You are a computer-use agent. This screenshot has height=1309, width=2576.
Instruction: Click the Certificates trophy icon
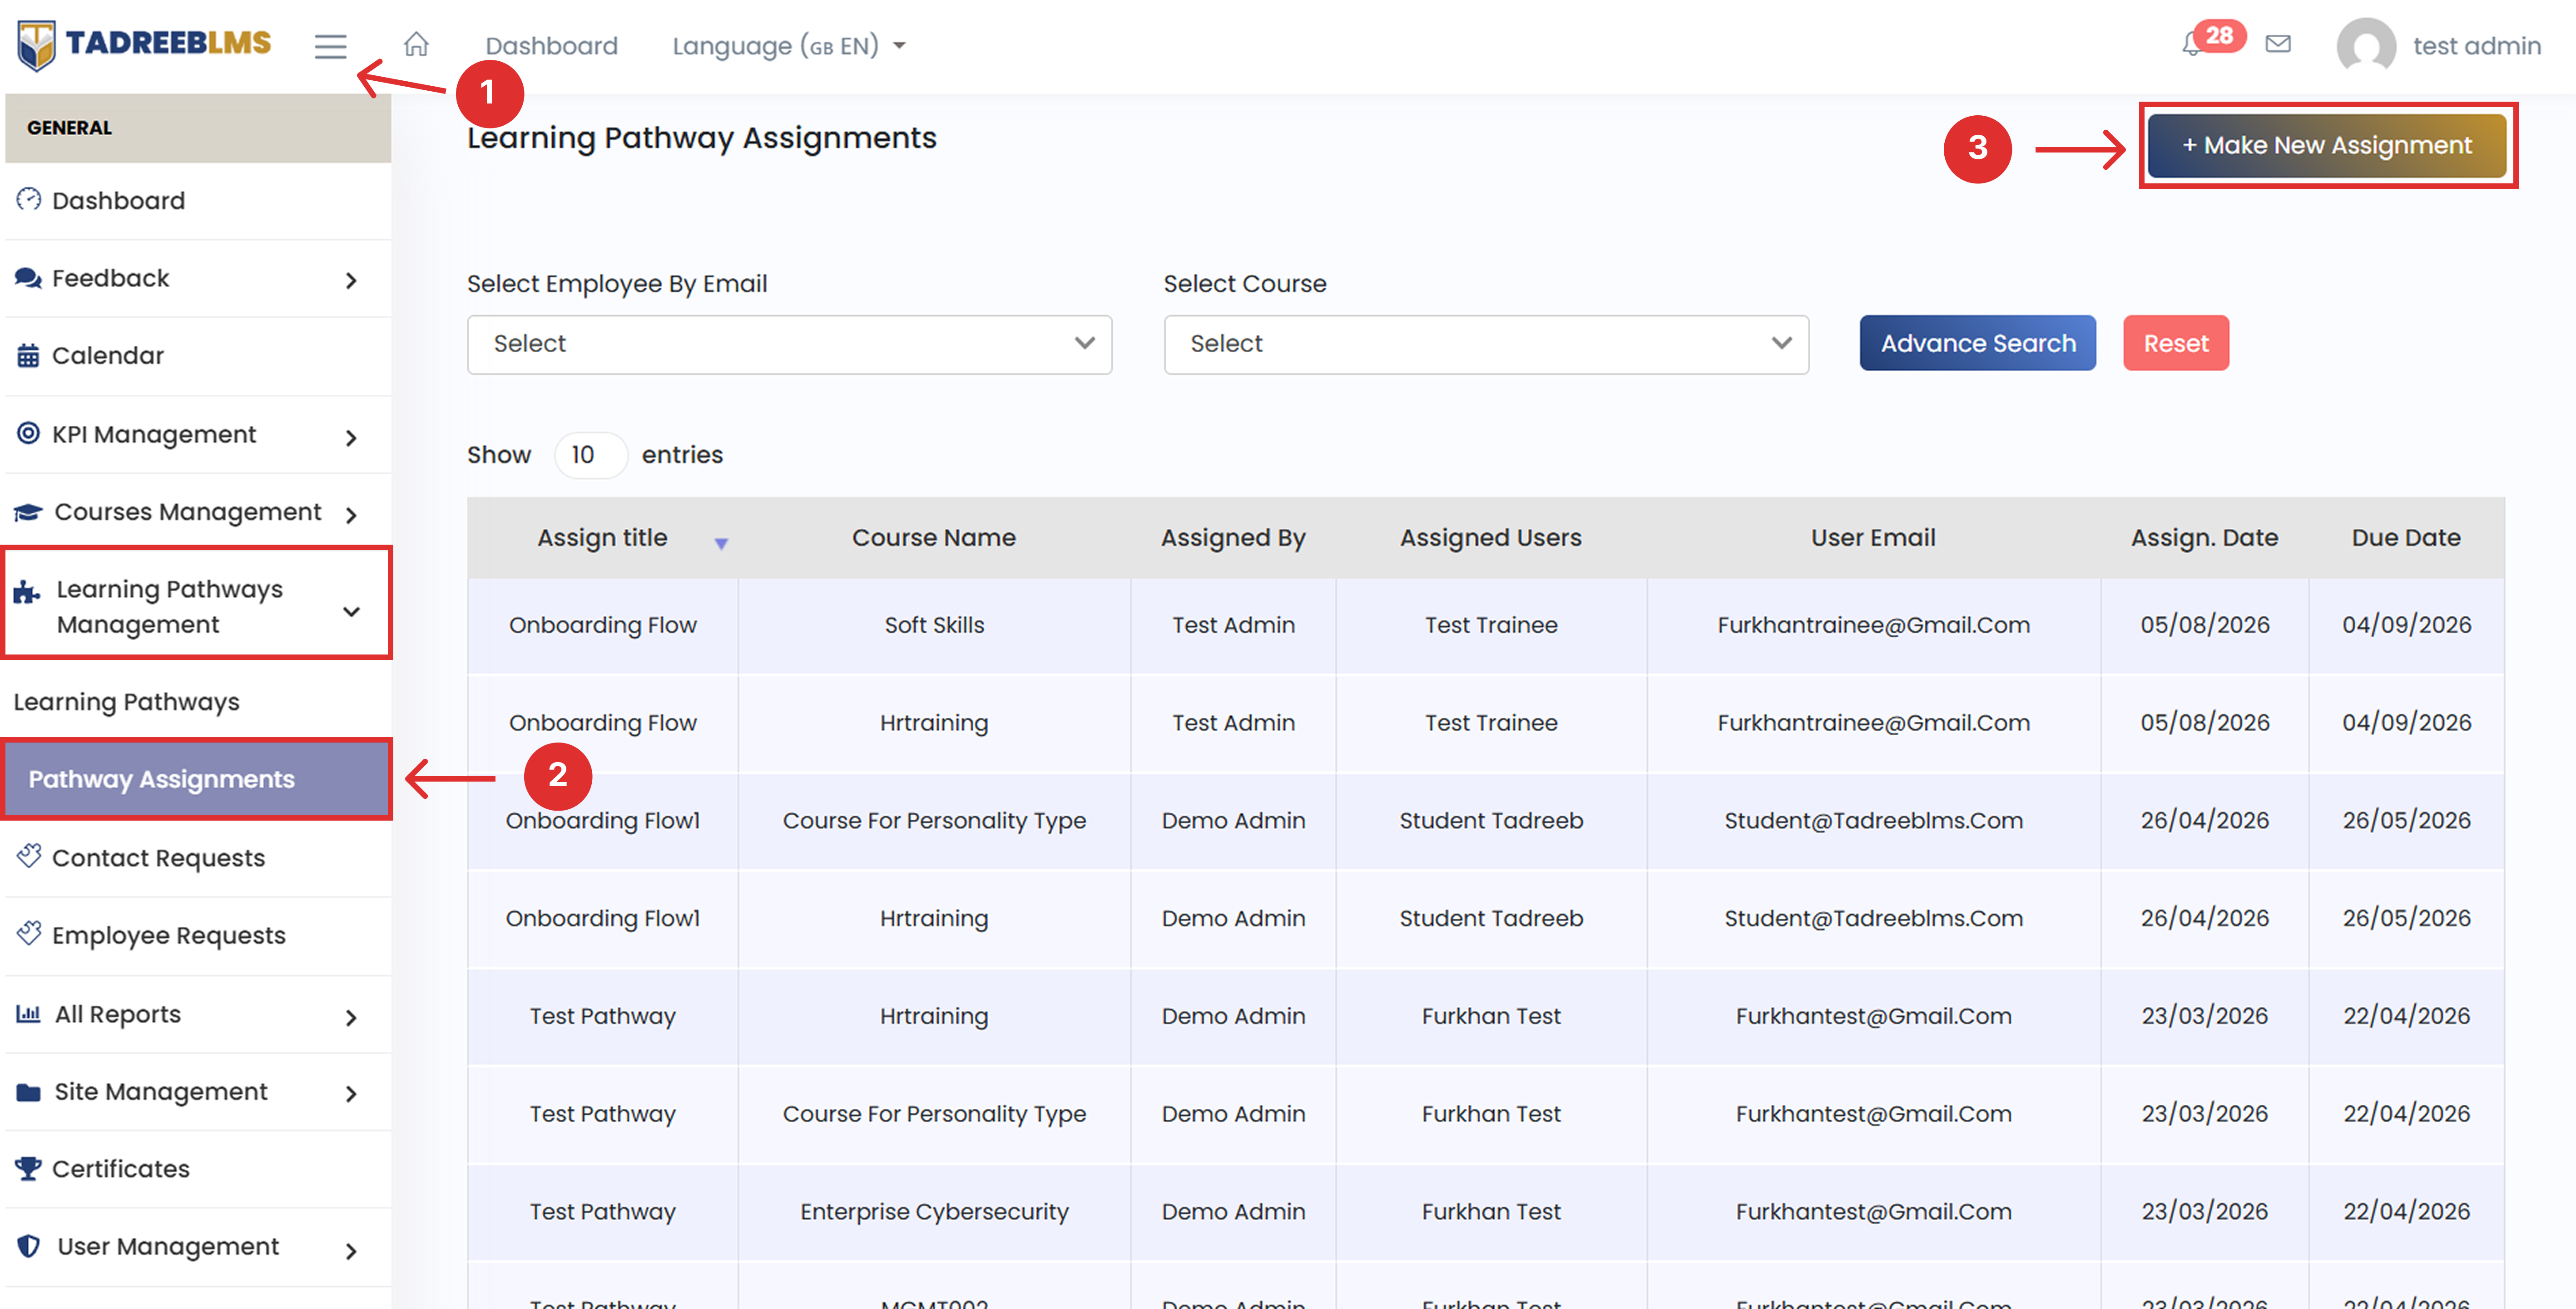(28, 1168)
